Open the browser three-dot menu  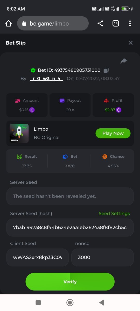coord(130,24)
